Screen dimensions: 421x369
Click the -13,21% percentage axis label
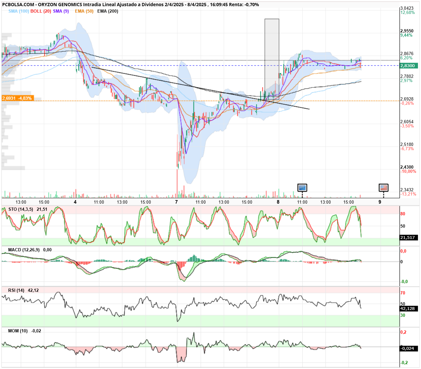pyautogui.click(x=408, y=194)
